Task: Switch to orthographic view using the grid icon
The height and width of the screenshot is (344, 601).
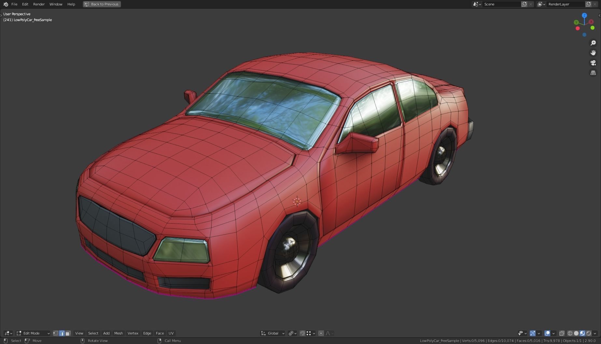Action: click(593, 73)
